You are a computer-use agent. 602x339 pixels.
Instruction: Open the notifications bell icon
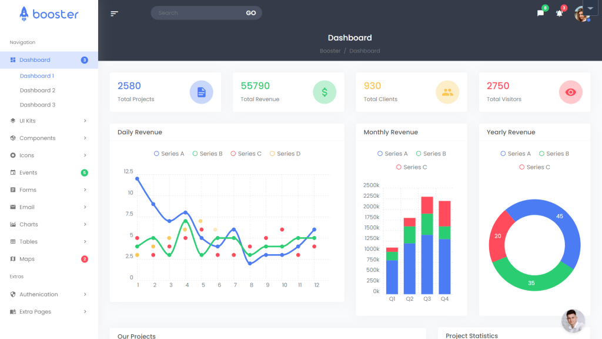(x=559, y=13)
